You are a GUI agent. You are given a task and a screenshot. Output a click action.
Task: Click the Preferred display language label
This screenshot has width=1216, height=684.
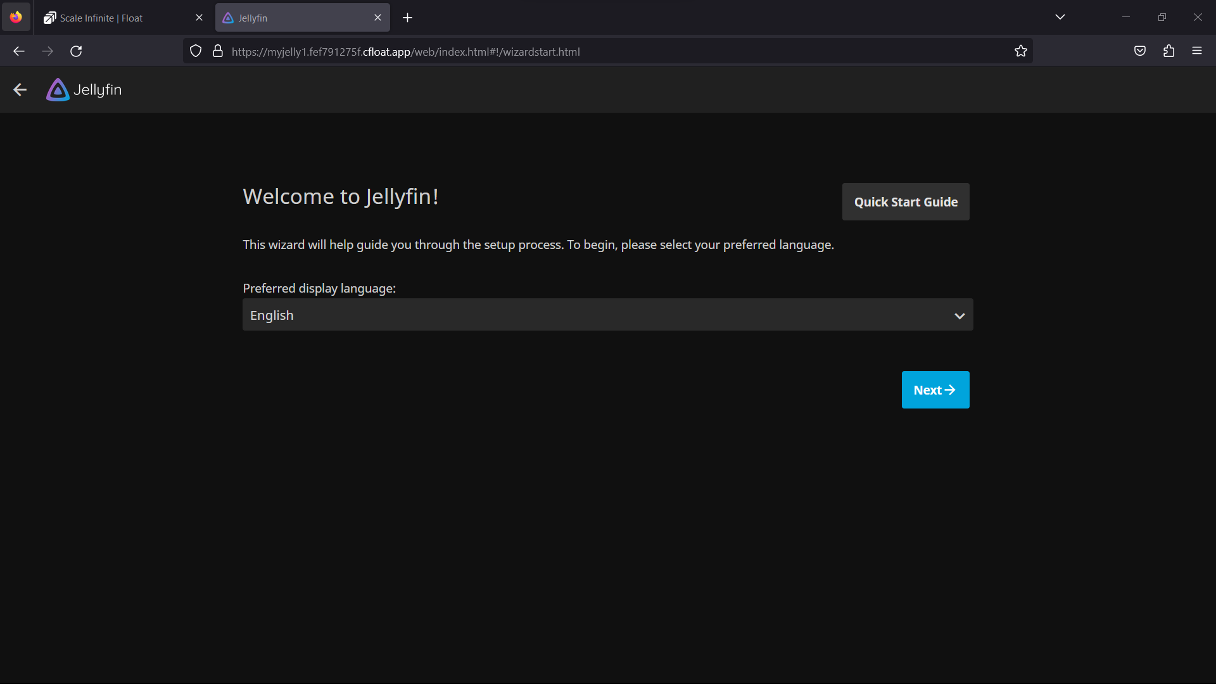click(319, 288)
